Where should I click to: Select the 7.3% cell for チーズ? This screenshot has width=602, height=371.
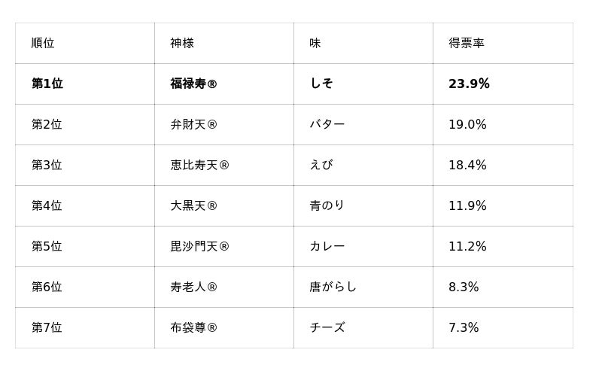point(503,328)
